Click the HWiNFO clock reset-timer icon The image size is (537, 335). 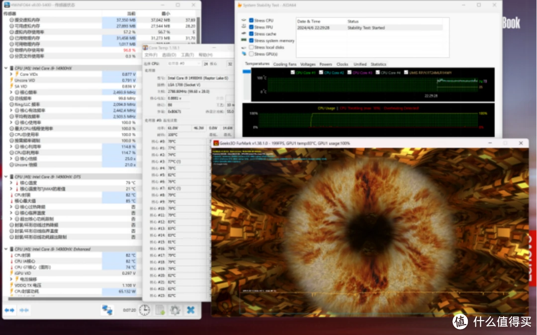point(145,310)
